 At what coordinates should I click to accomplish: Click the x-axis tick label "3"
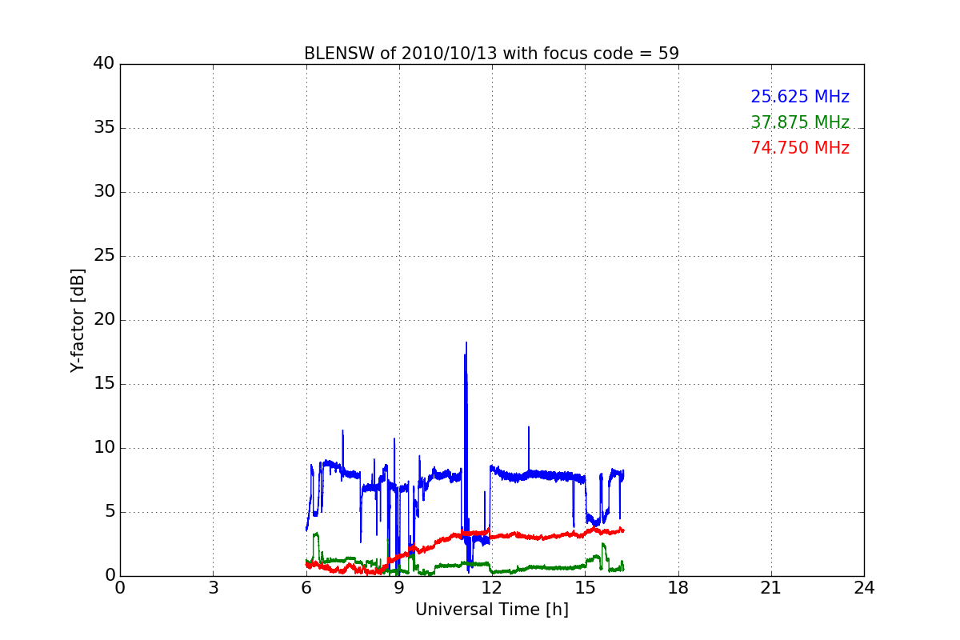(x=213, y=587)
